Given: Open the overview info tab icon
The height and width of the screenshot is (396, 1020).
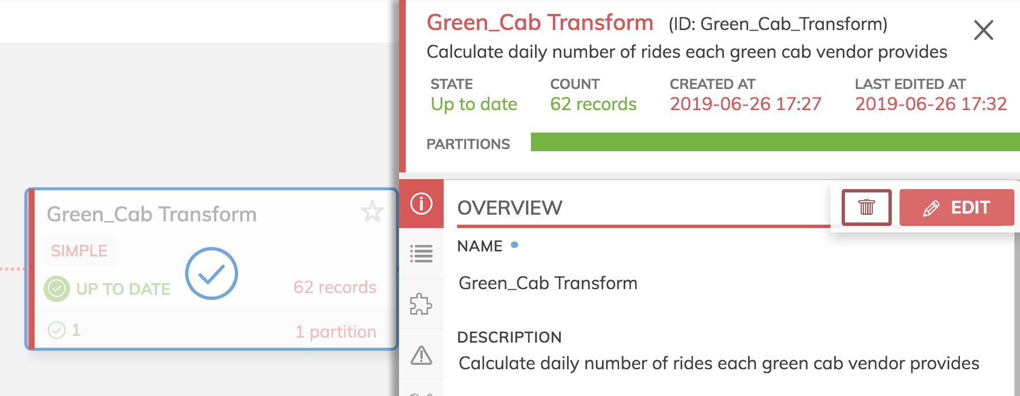Looking at the screenshot, I should (x=421, y=204).
